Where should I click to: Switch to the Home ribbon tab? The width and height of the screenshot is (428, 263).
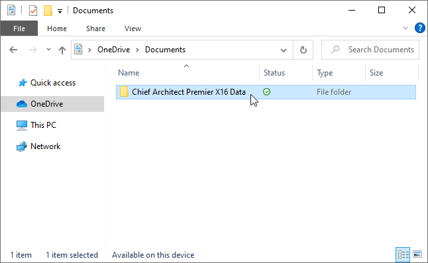pyautogui.click(x=57, y=28)
